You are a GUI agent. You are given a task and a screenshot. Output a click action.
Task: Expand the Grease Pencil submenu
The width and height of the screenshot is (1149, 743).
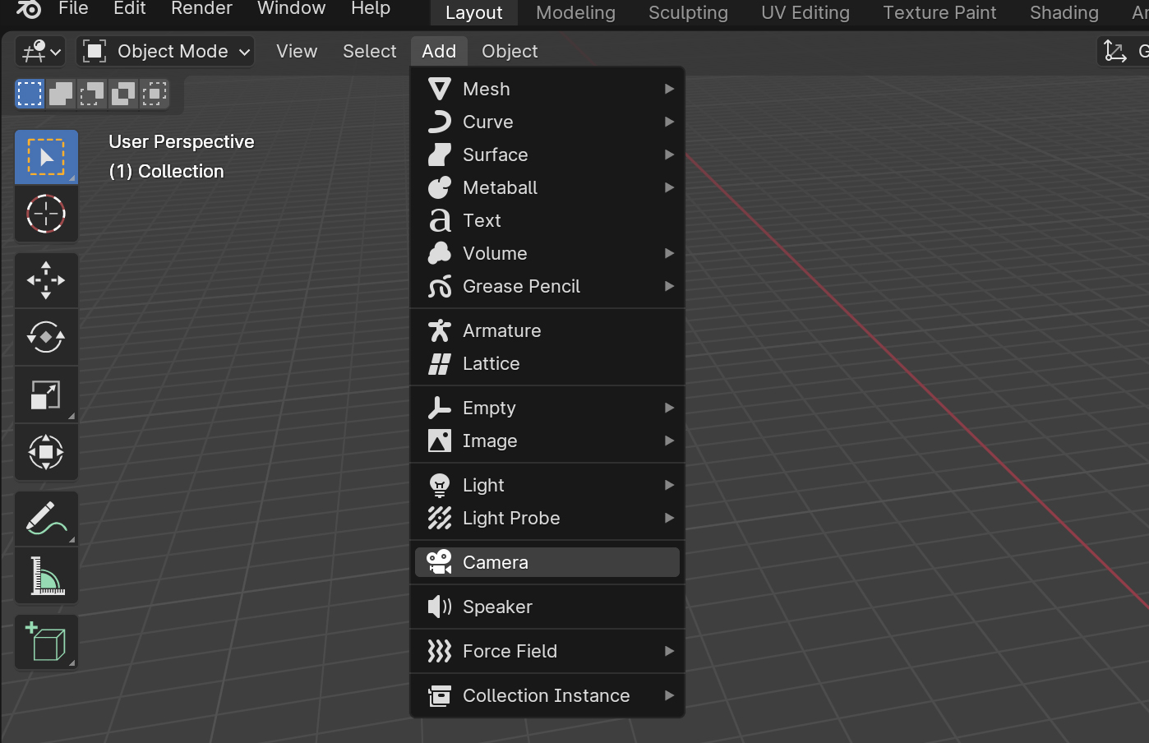coord(547,286)
